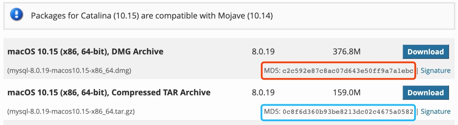Click the mysql-8.0.19-macos10.15-x86_64.tar.gz filename

coord(71,111)
